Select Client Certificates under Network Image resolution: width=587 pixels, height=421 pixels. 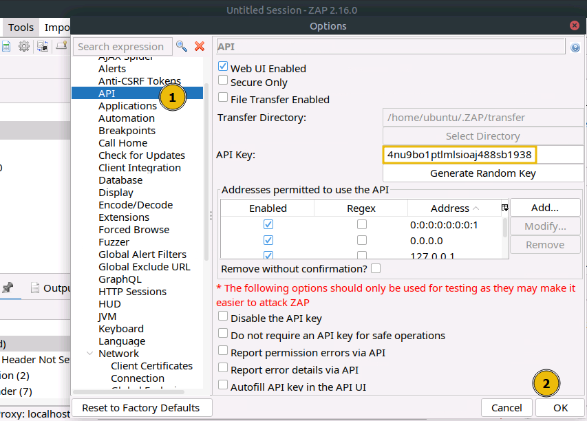151,365
